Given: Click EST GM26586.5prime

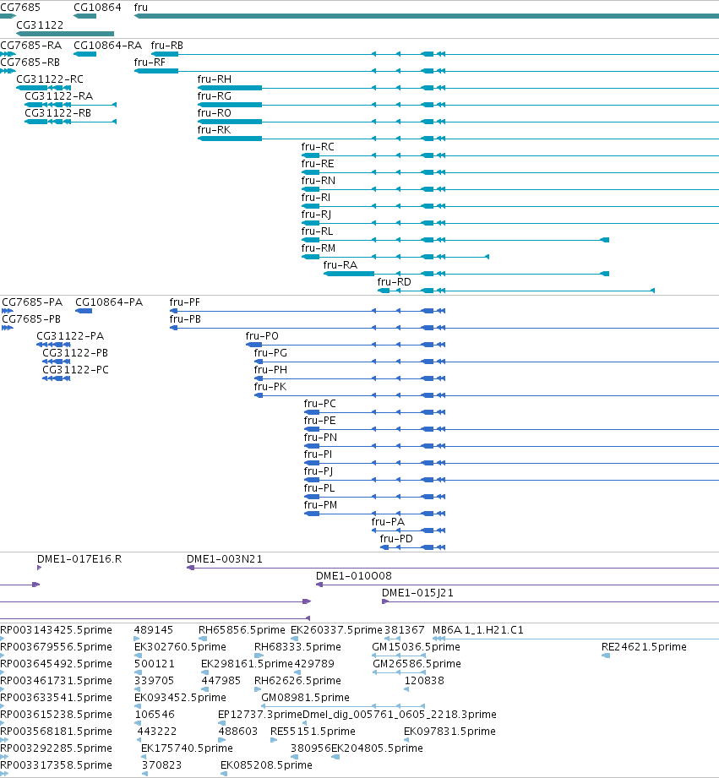Looking at the screenshot, I should pyautogui.click(x=417, y=663).
